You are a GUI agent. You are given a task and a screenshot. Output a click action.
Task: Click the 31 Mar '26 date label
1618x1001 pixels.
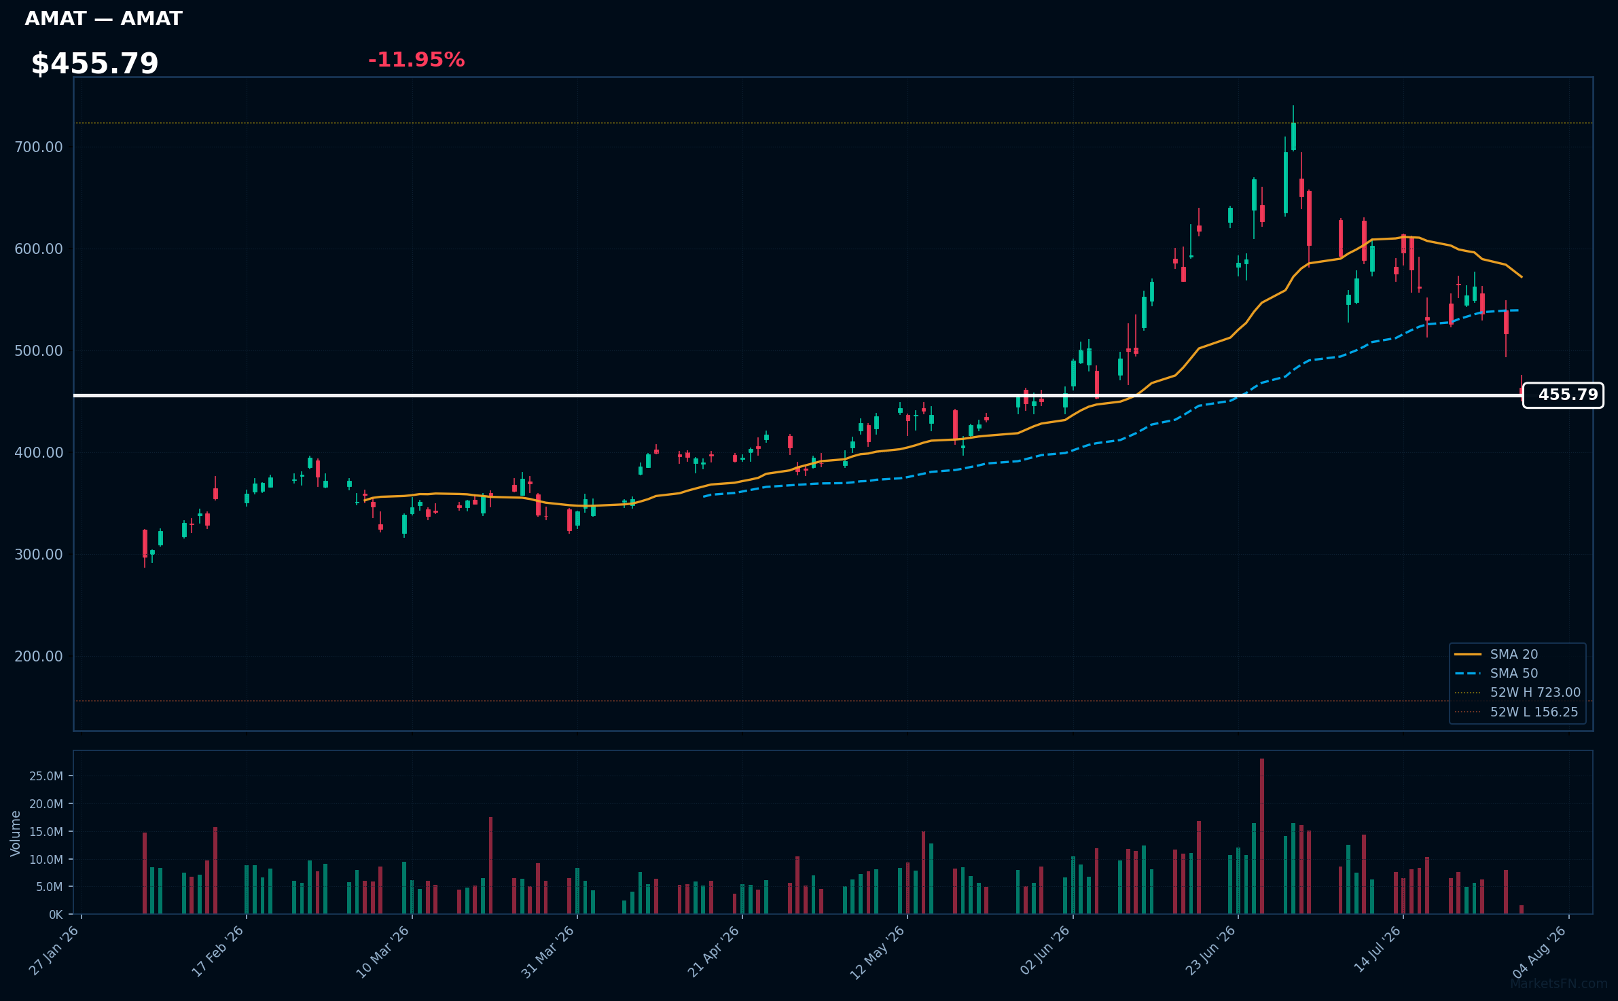coord(548,951)
